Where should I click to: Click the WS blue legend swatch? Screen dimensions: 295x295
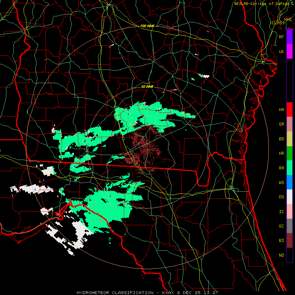click(x=289, y=182)
